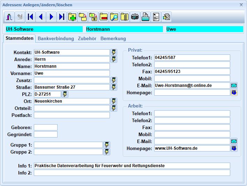Click the Privat Fax field with 04245/95123

tap(192, 72)
